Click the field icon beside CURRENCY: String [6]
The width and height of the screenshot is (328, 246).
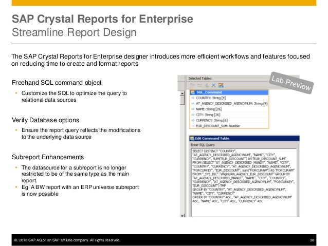(x=193, y=120)
